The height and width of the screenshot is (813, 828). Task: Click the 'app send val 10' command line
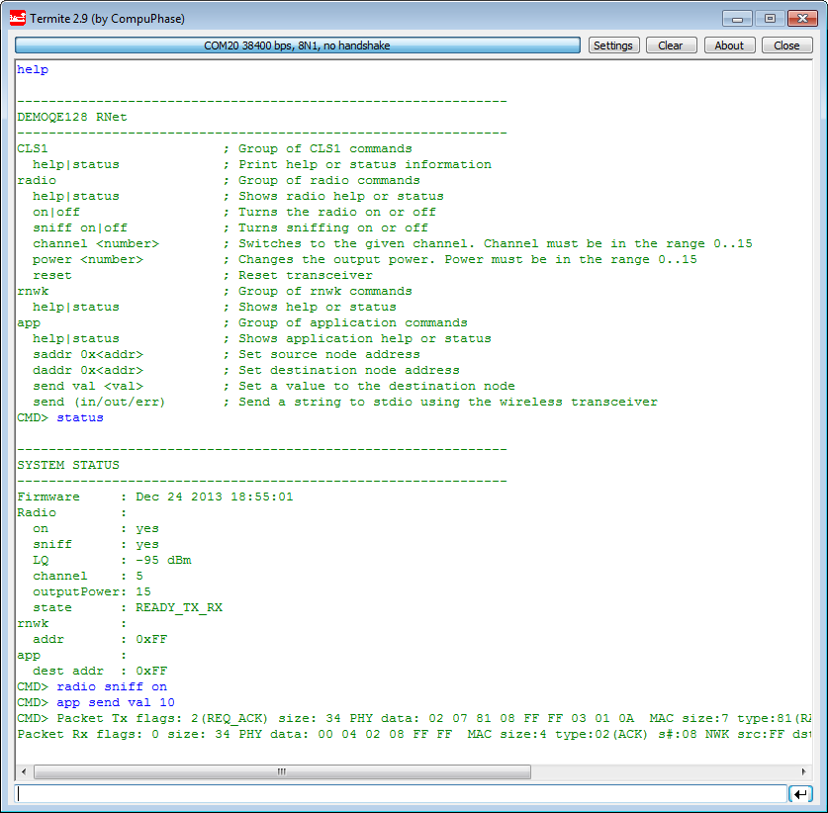click(x=116, y=702)
